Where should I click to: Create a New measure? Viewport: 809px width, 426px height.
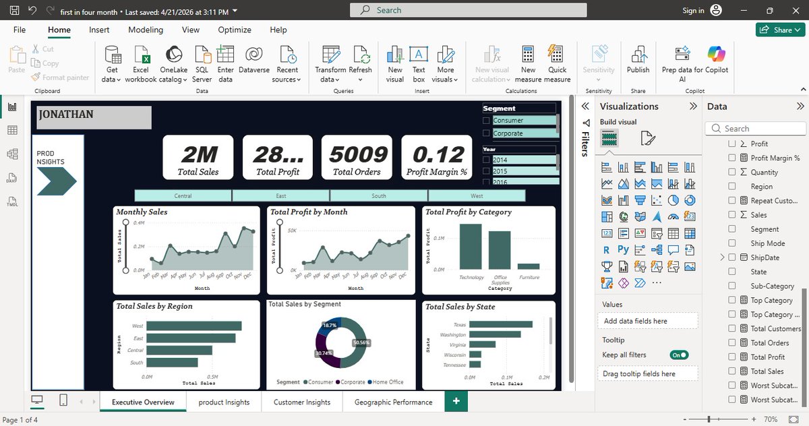[528, 65]
